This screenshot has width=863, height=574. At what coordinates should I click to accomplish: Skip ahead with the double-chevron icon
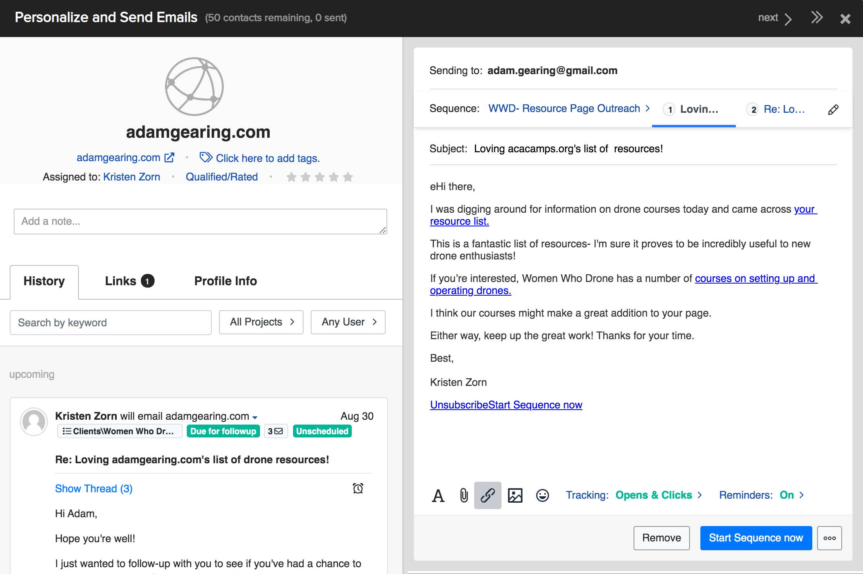pos(817,18)
